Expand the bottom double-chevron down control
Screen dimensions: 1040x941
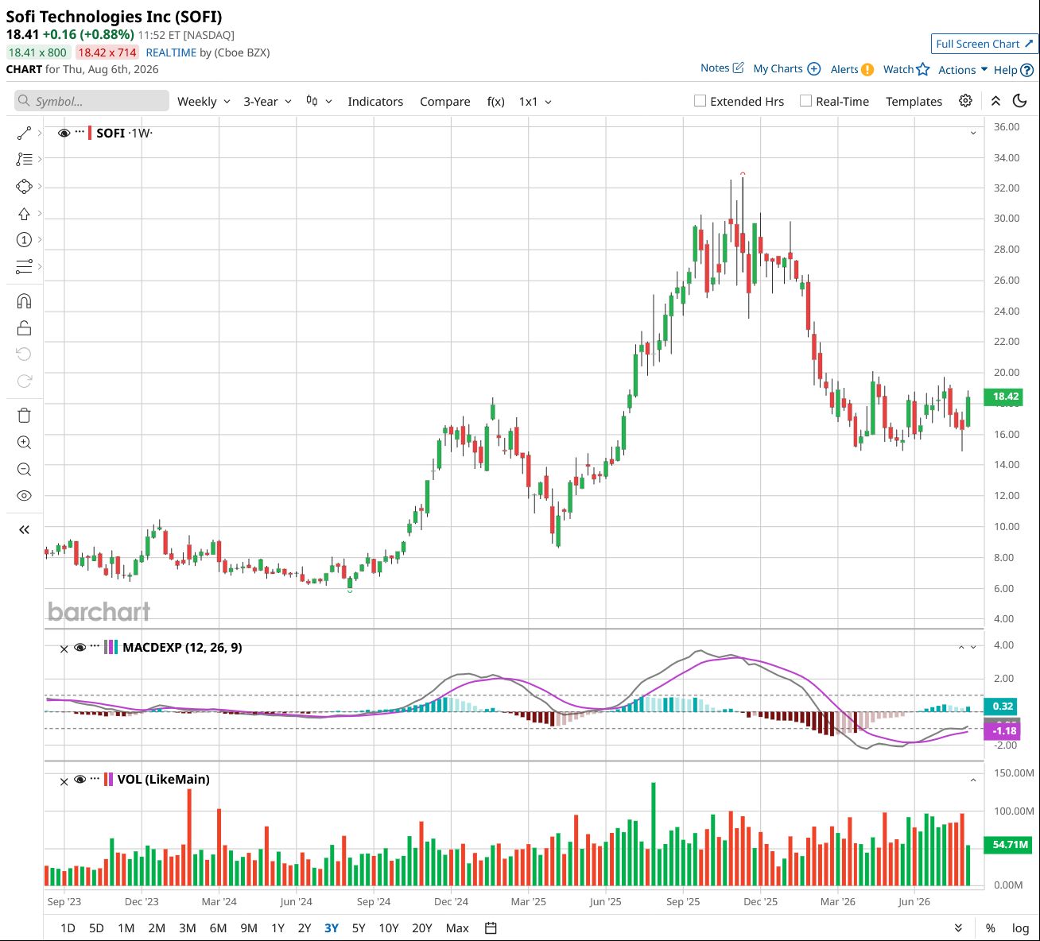coord(958,928)
